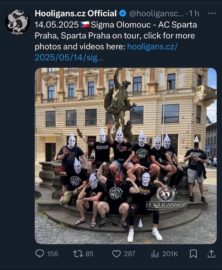Open the Hooligans.cz Official display name
This screenshot has height=270, width=222.
76,13
